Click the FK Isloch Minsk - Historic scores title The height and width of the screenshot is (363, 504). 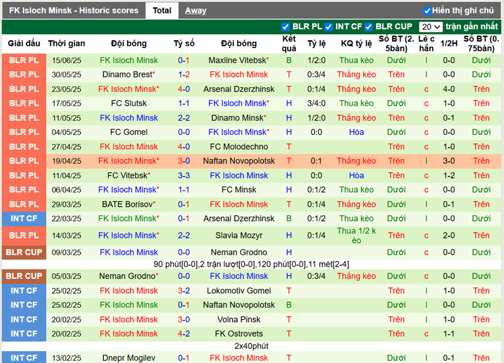[74, 11]
